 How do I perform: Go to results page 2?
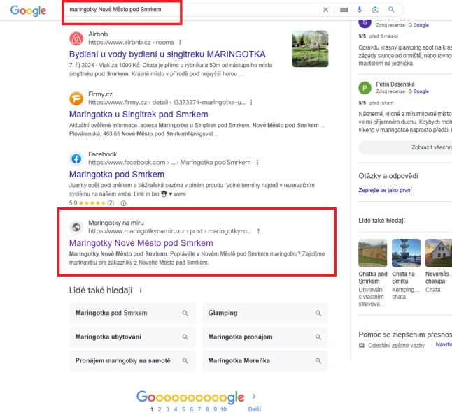pos(160,409)
